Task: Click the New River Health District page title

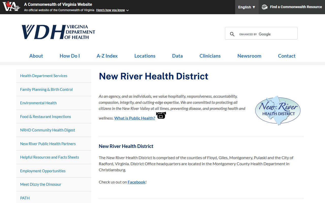Action: (x=154, y=76)
